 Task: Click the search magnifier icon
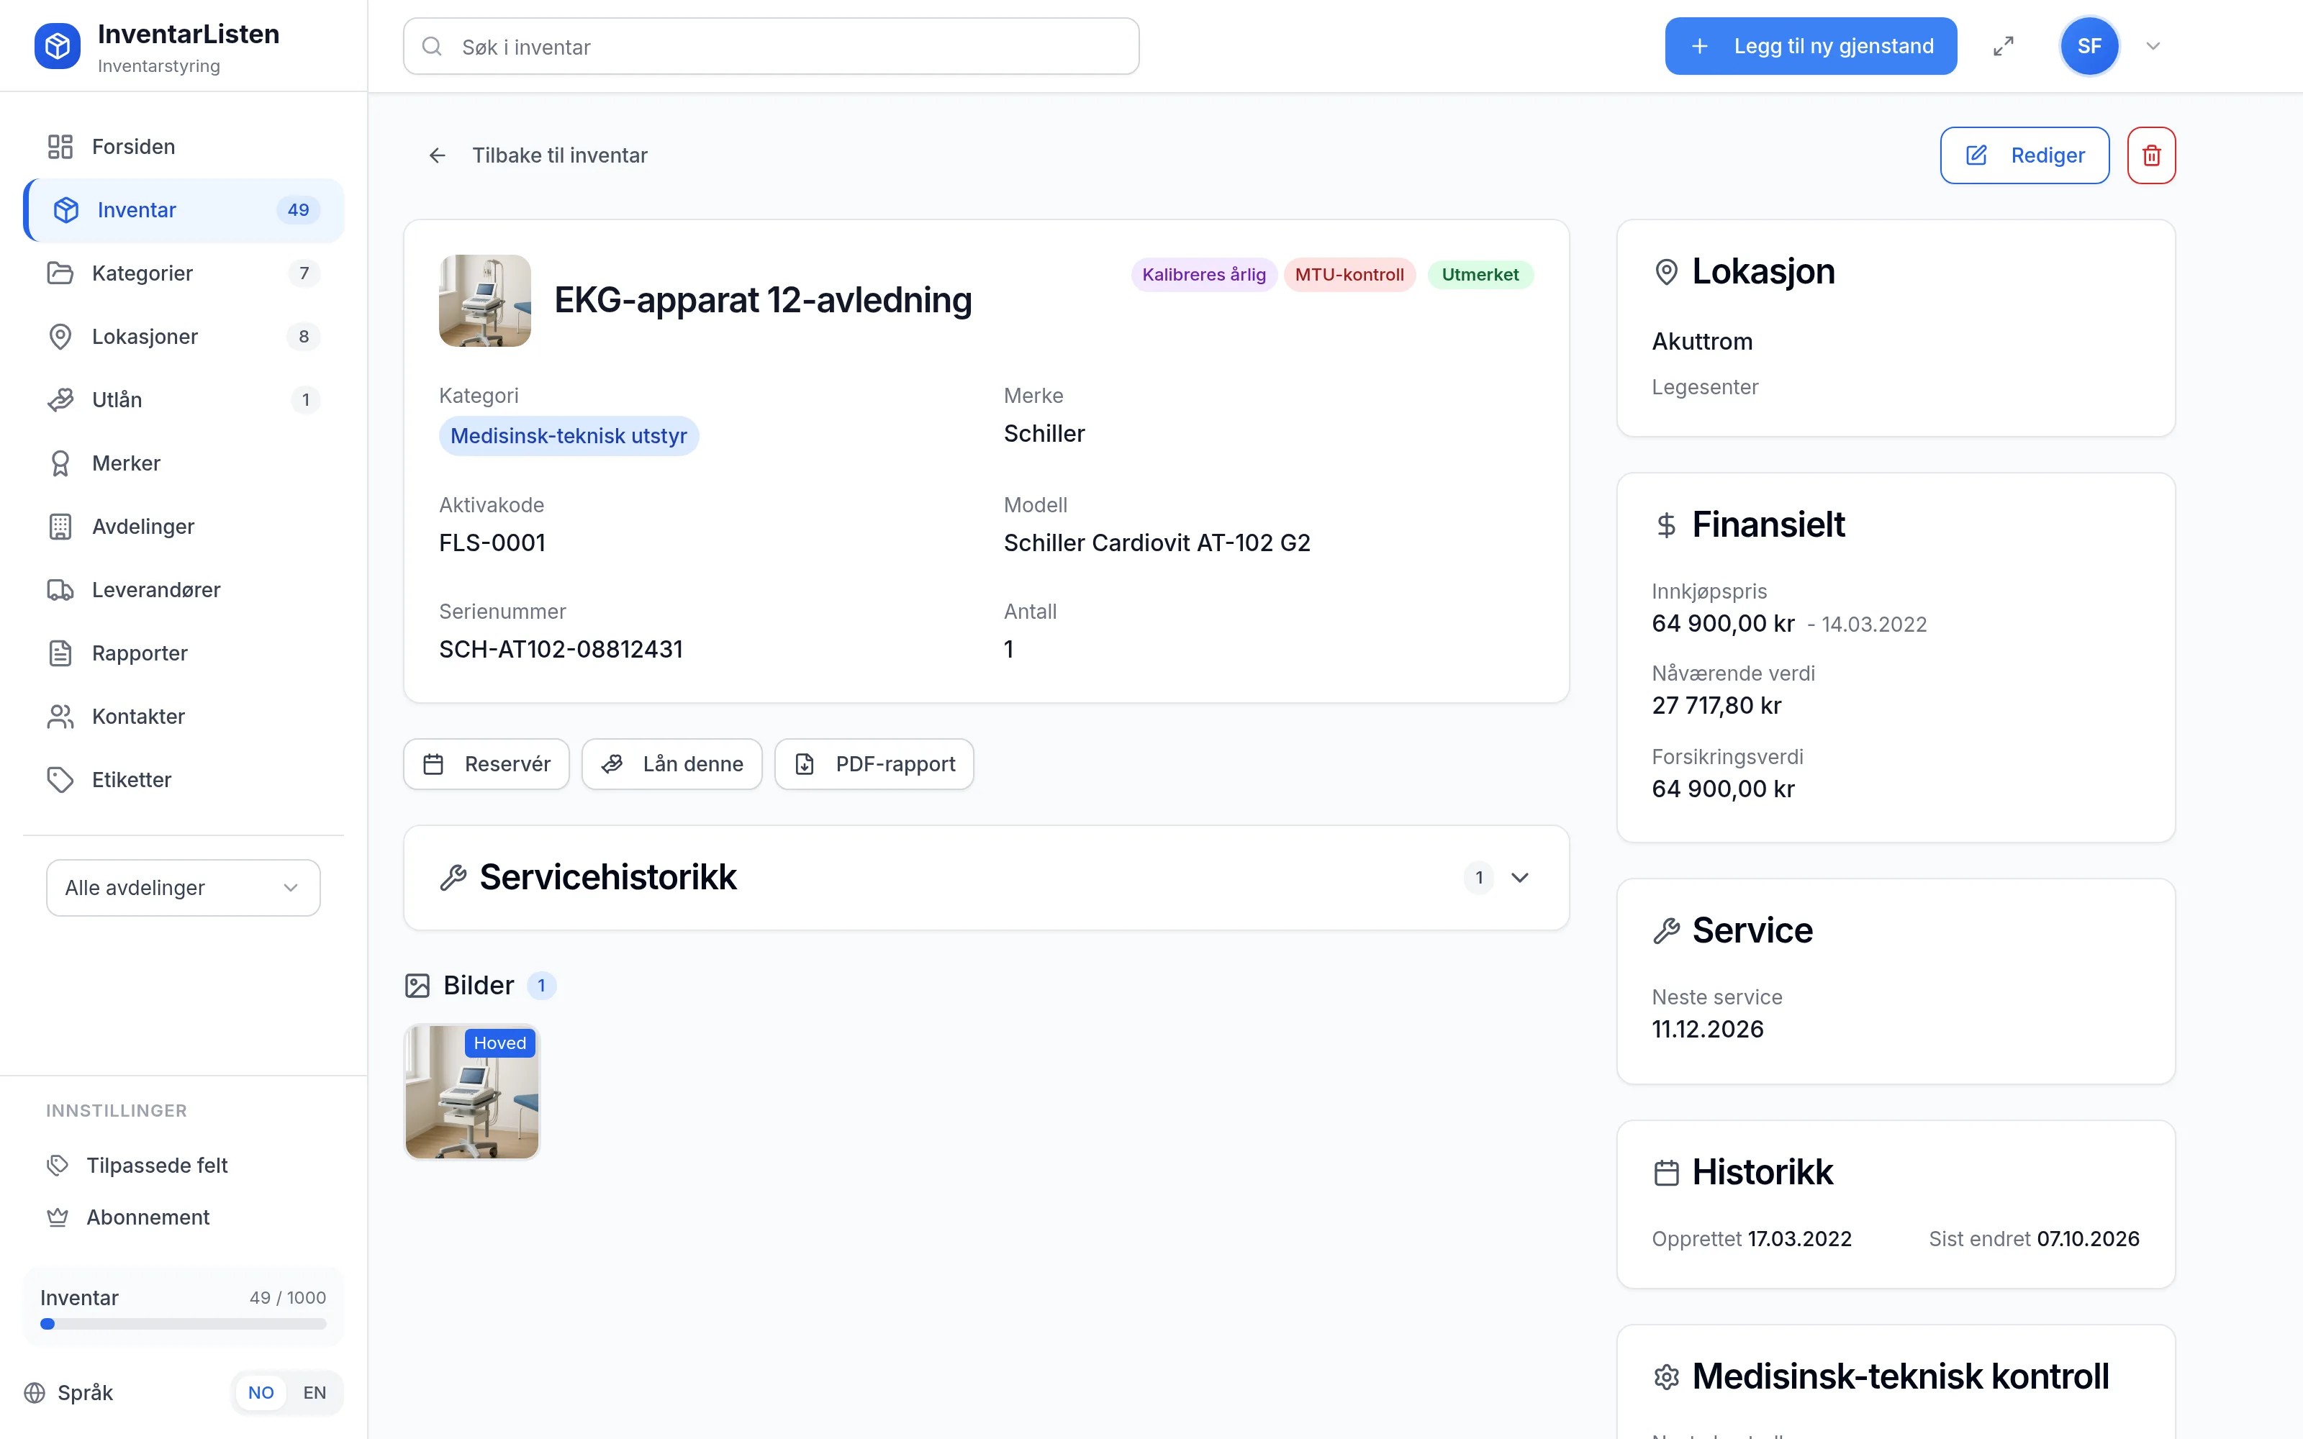pyautogui.click(x=432, y=47)
